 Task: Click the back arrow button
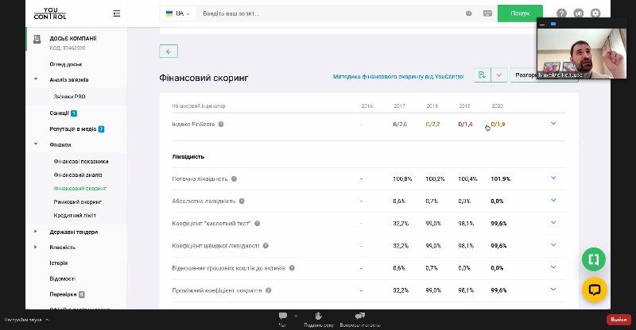pos(169,52)
